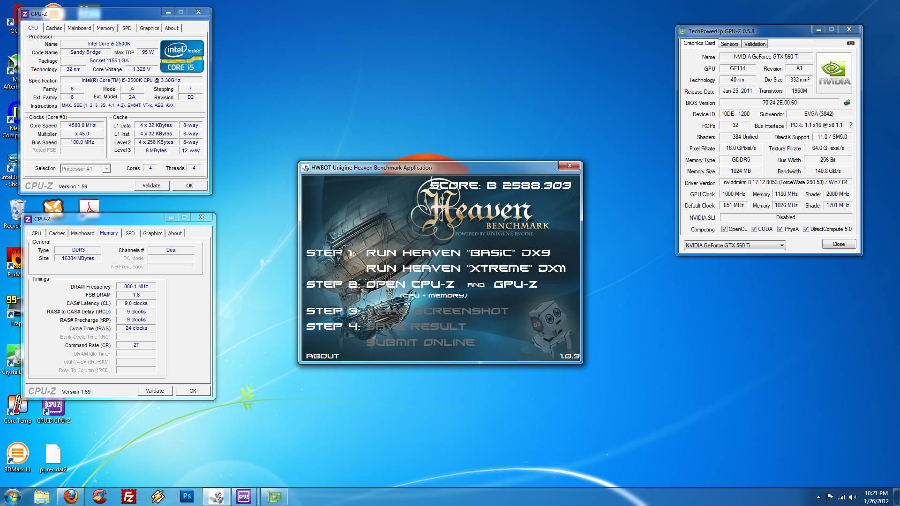Click Validate in the bottom CPU-Z window
Viewport: 900px width, 506px height.
155,391
